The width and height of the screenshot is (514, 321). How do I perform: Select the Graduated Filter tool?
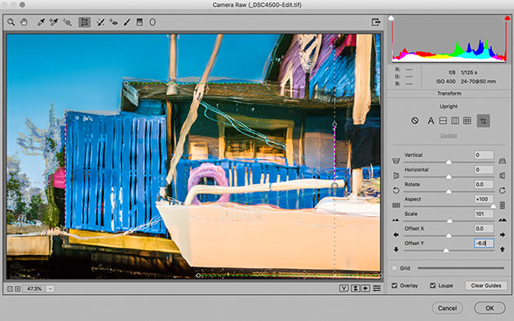[140, 22]
